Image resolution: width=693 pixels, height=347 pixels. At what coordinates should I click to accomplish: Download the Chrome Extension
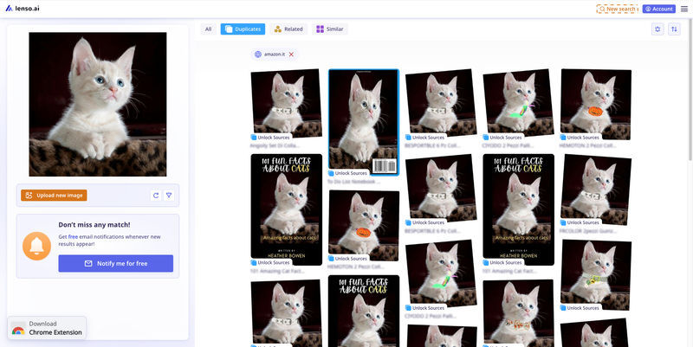click(48, 328)
